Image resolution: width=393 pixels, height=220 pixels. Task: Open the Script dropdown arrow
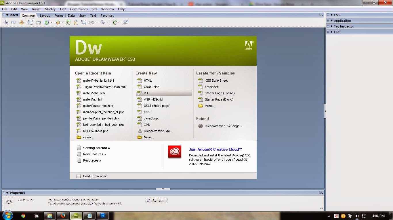107,22
